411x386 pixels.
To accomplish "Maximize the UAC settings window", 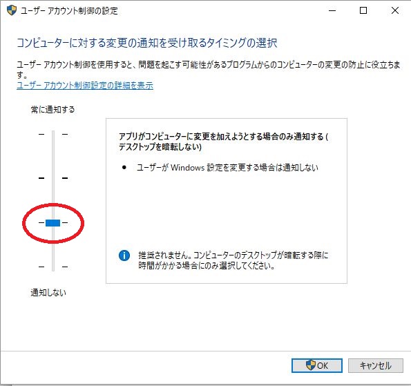I will click(x=363, y=10).
